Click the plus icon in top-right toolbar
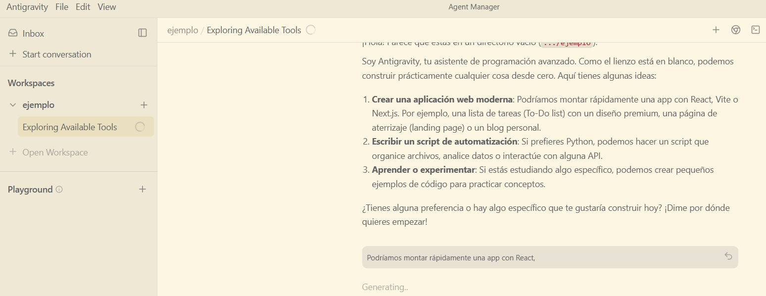The height and width of the screenshot is (296, 766). tap(716, 30)
